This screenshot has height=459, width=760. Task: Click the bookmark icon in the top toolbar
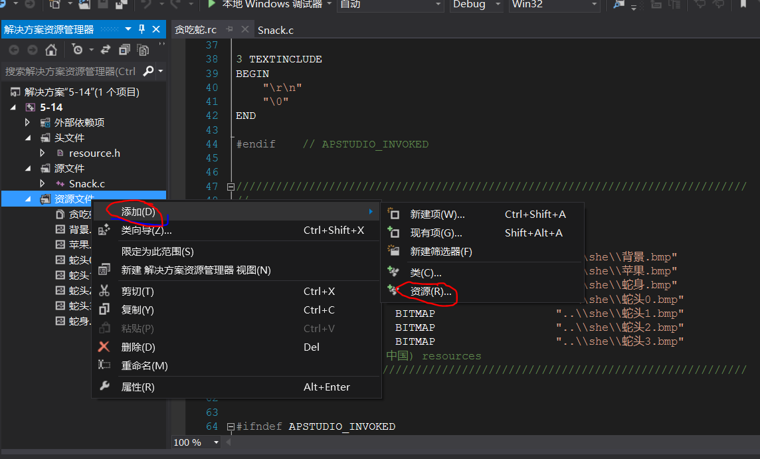pyautogui.click(x=743, y=5)
